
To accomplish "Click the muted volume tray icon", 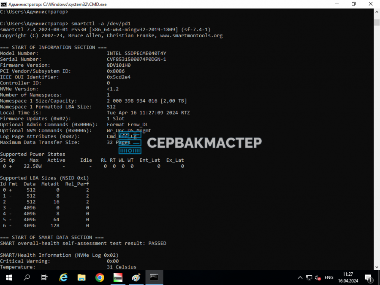I will [318, 278].
